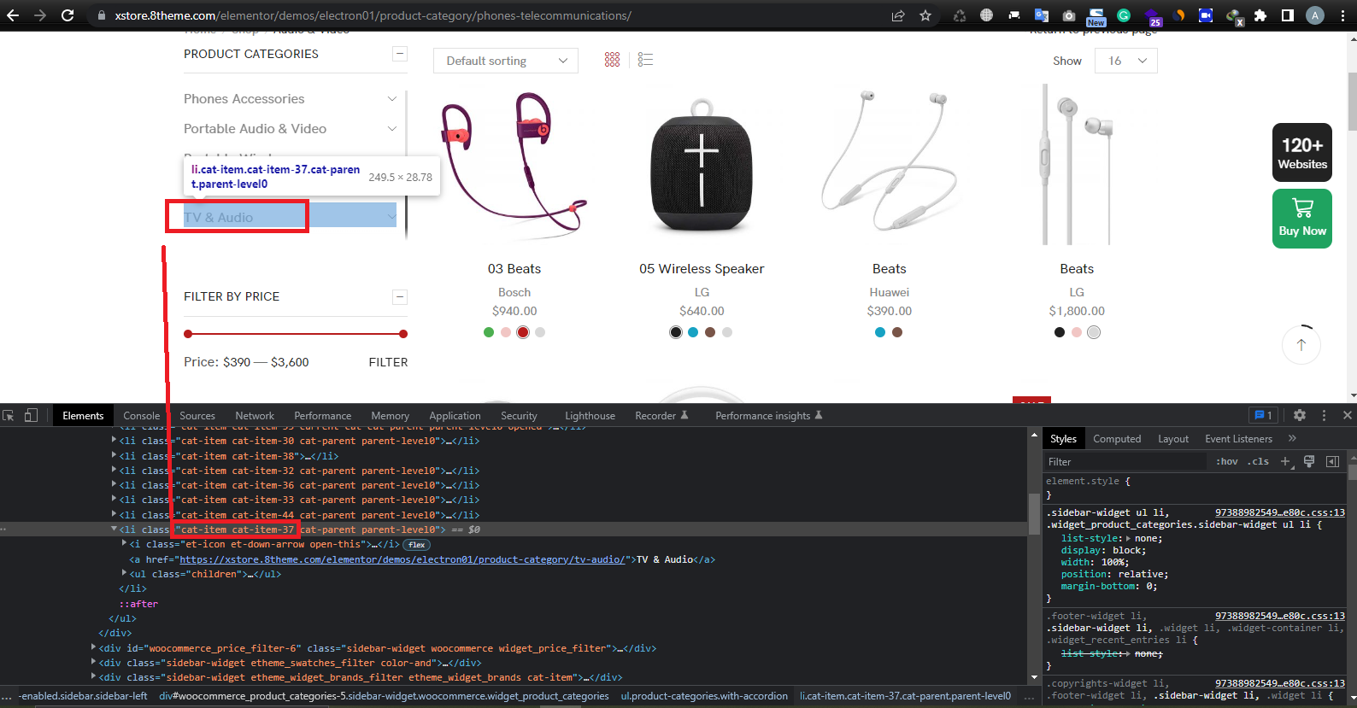Open Application tab
This screenshot has width=1357, height=708.
coord(455,416)
